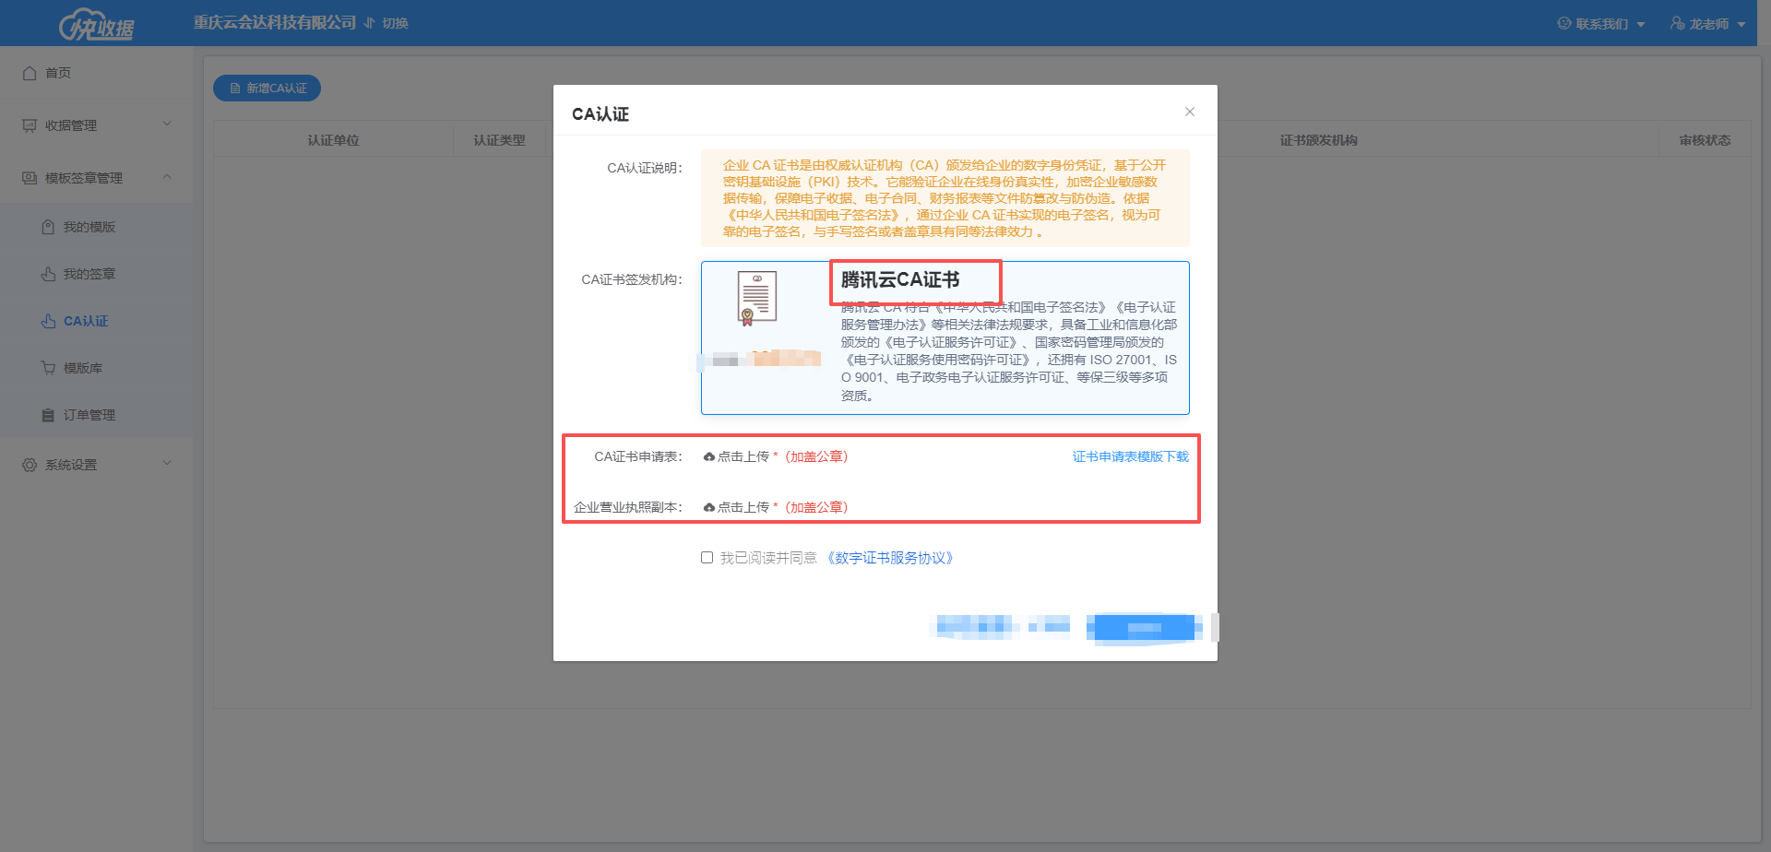Viewport: 1771px width, 852px height.
Task: Collapse the 模板签章管理 submenu chevron
Action: click(x=167, y=177)
